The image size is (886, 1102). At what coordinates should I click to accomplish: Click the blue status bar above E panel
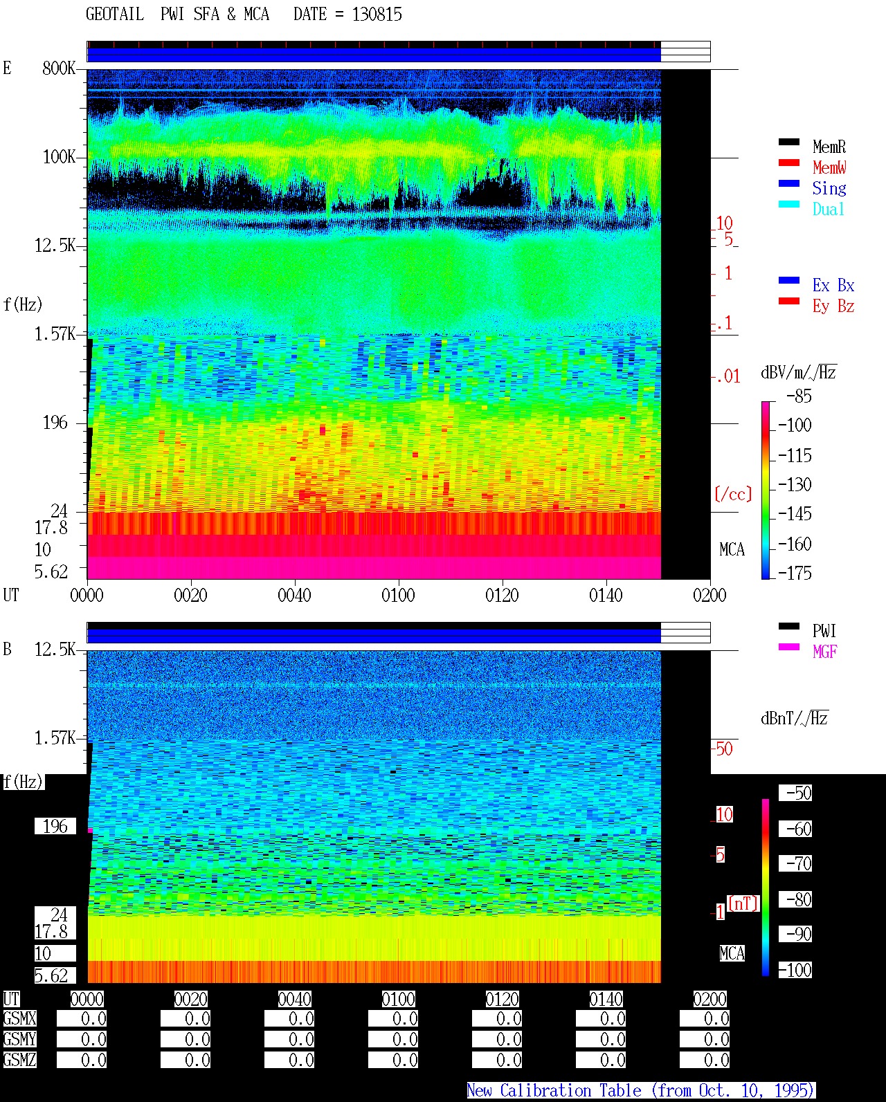click(374, 55)
